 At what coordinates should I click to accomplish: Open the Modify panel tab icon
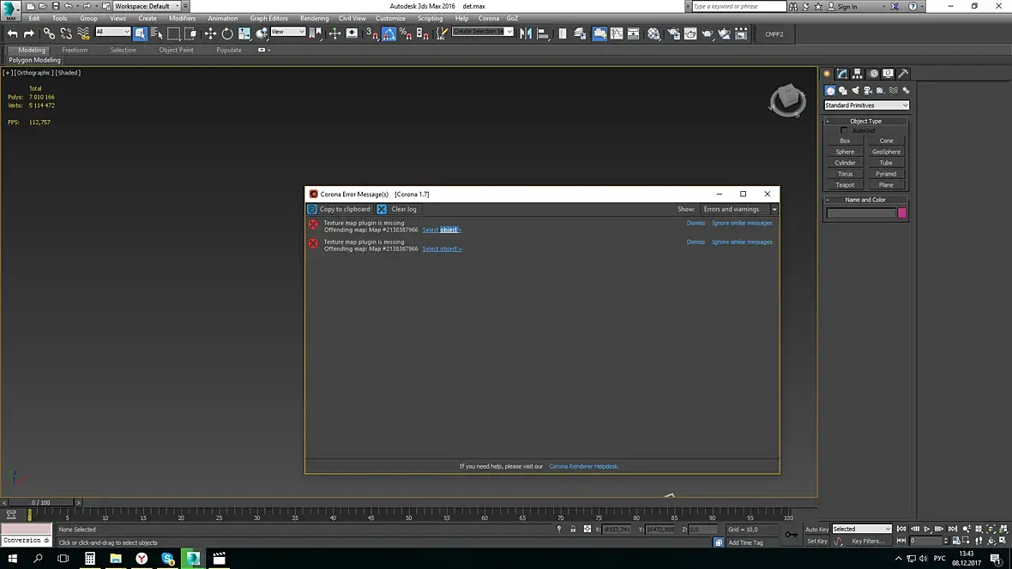click(842, 74)
